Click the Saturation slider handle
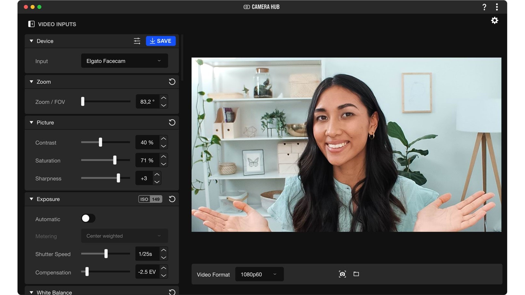525x295 pixels. 115,160
